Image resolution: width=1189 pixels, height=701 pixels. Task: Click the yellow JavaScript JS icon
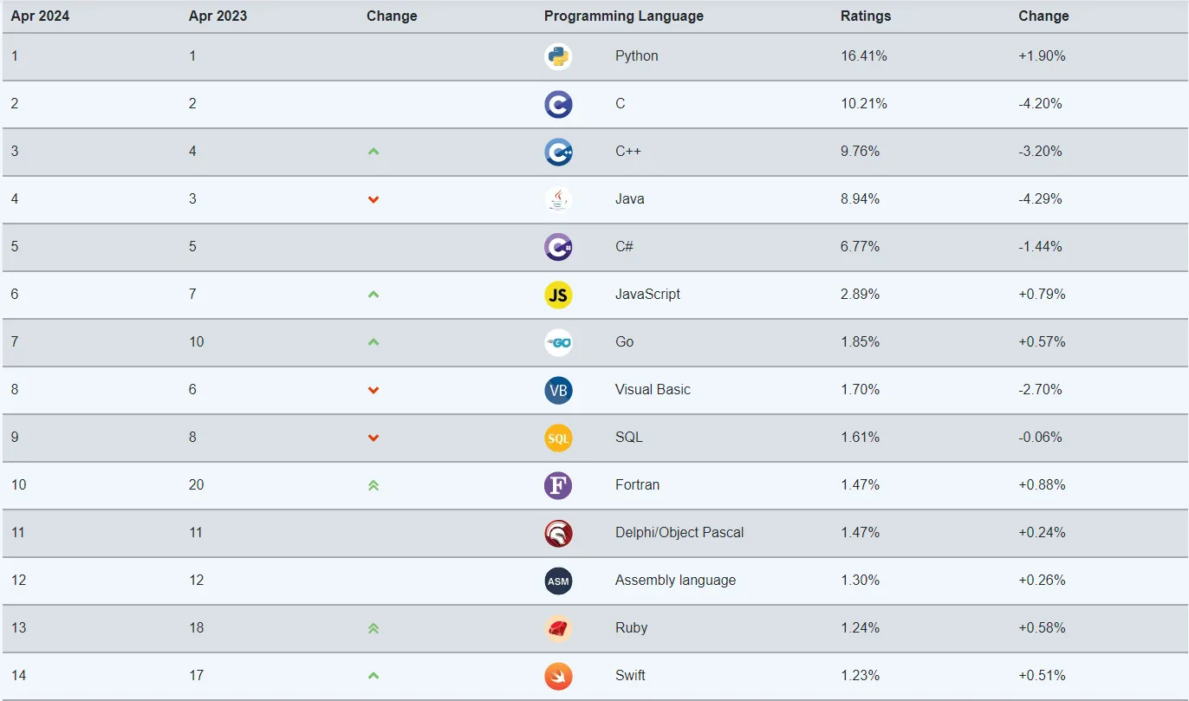click(558, 295)
